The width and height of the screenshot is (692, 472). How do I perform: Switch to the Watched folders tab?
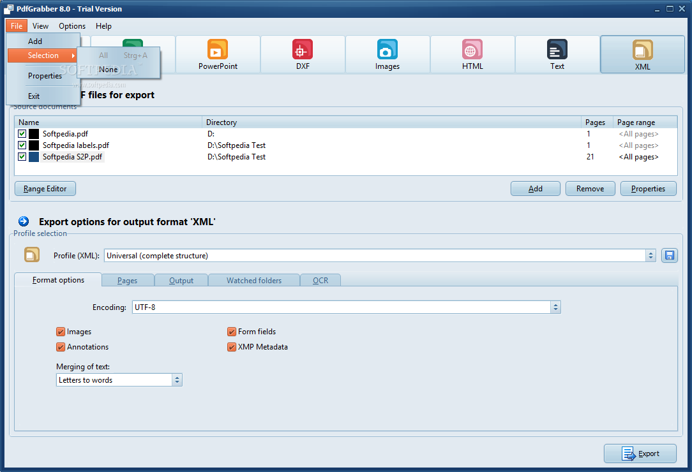254,280
